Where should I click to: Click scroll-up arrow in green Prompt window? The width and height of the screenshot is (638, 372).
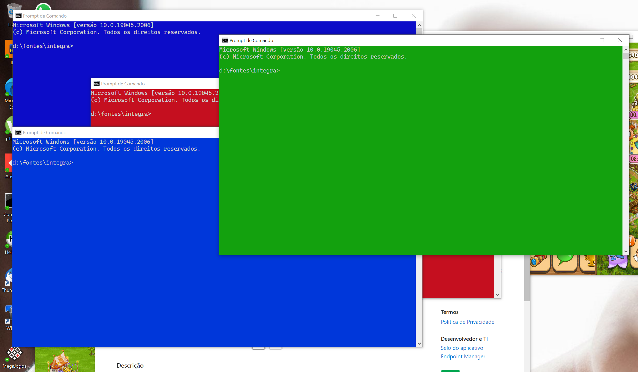[x=626, y=50]
